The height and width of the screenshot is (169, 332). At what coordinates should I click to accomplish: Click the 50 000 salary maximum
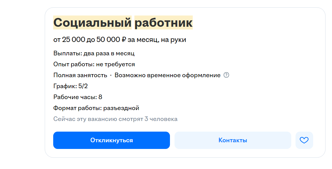click(108, 40)
